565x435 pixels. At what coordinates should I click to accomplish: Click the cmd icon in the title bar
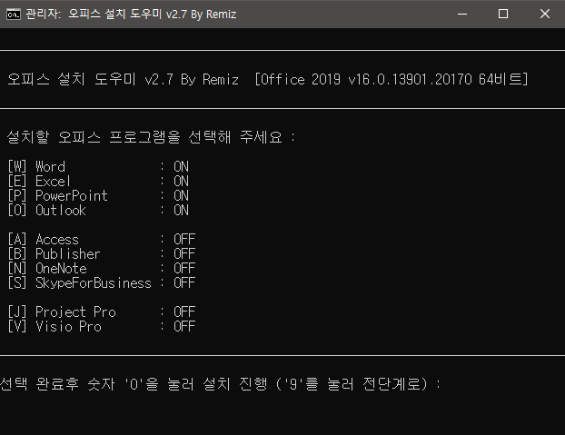tap(14, 15)
